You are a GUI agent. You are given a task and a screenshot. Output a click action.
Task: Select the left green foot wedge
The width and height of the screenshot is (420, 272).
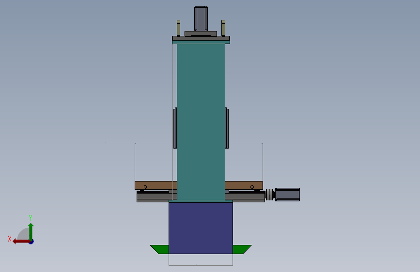point(160,249)
